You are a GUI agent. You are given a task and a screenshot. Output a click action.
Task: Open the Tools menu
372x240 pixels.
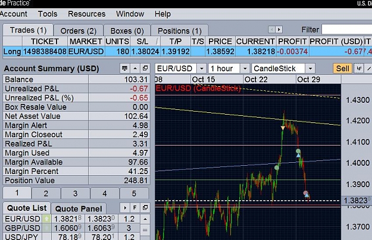click(x=48, y=14)
